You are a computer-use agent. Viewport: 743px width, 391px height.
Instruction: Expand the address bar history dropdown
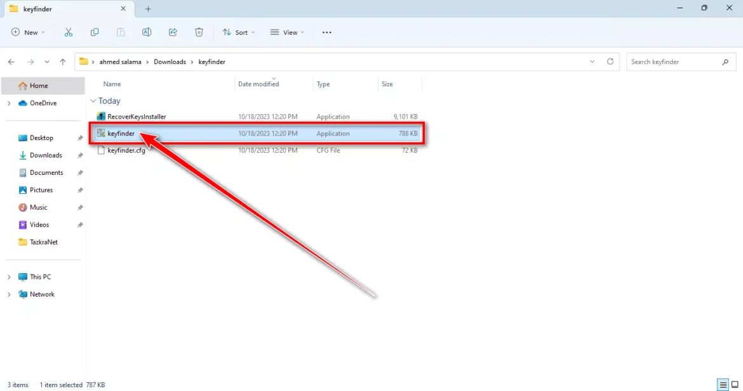[592, 61]
